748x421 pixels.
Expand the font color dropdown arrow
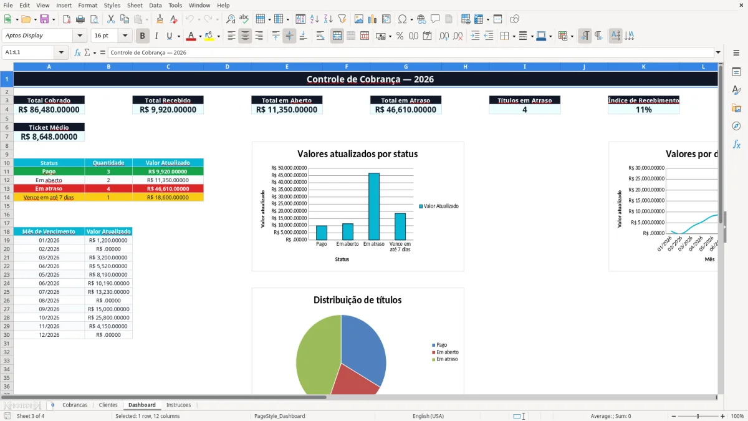(x=200, y=36)
